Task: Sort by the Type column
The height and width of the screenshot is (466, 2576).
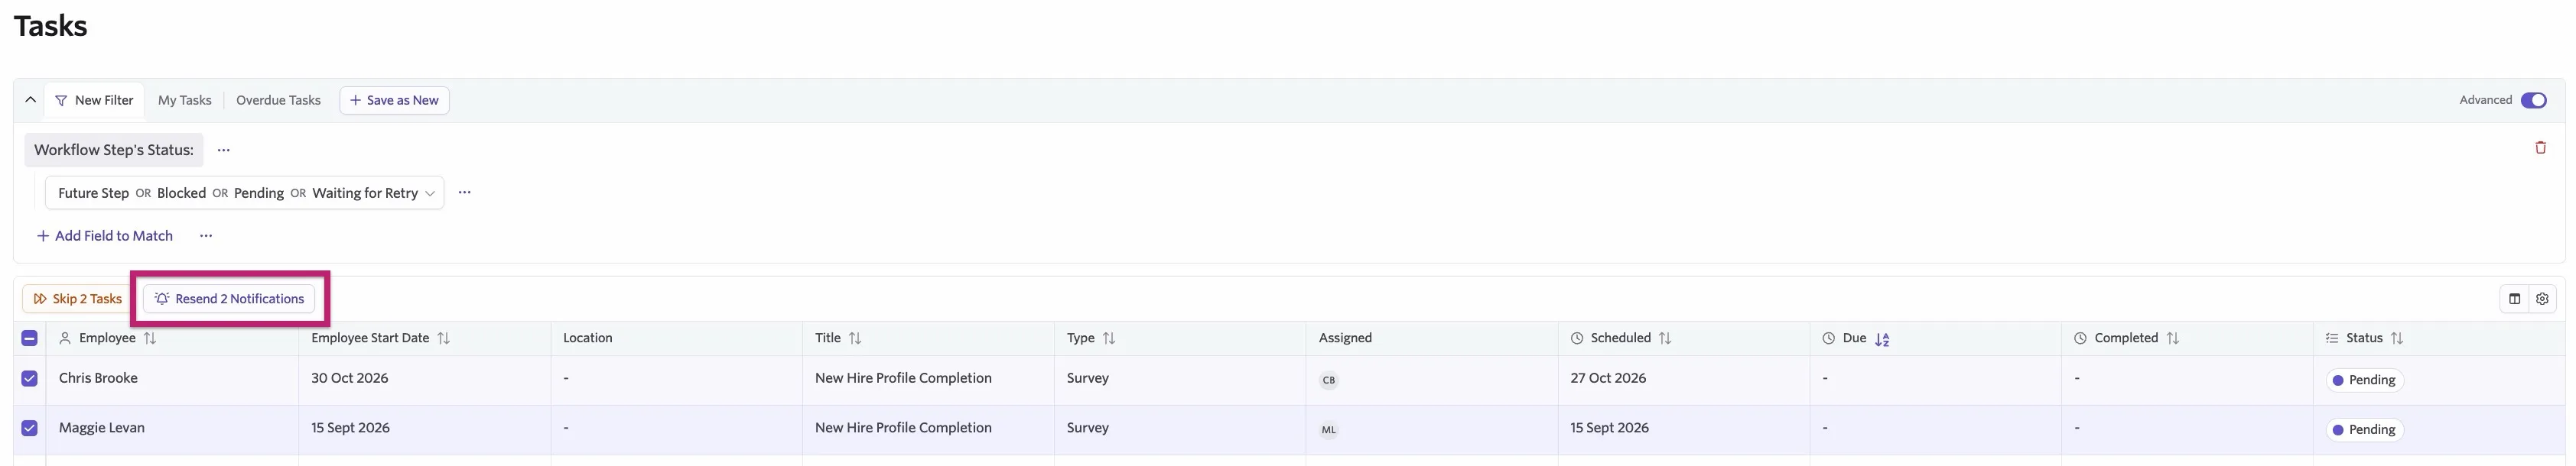Action: coord(1109,338)
